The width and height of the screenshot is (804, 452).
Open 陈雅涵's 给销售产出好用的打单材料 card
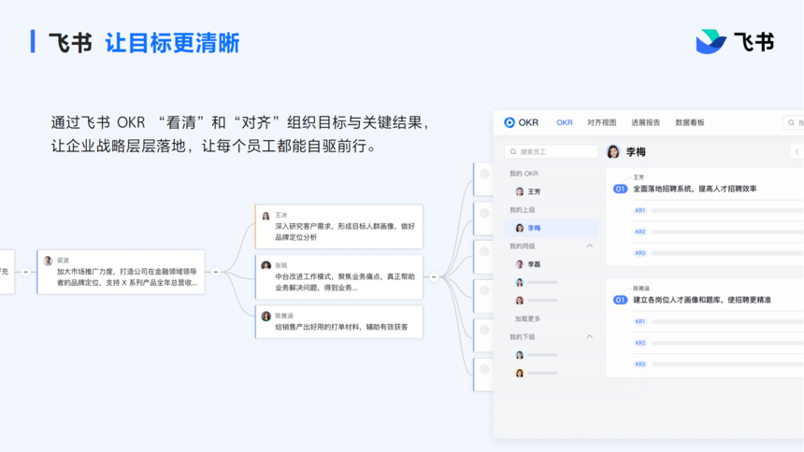339,322
